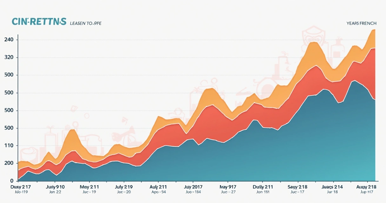Select the May 917 x-axis label
386x203 pixels.
tap(228, 187)
